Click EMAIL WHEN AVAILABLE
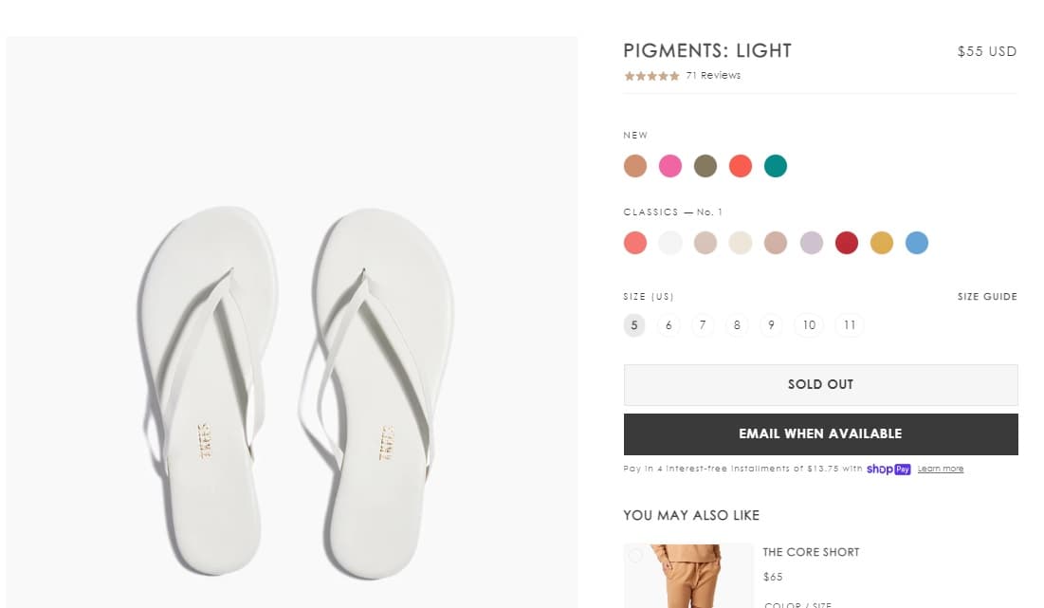The width and height of the screenshot is (1044, 608). pos(820,433)
